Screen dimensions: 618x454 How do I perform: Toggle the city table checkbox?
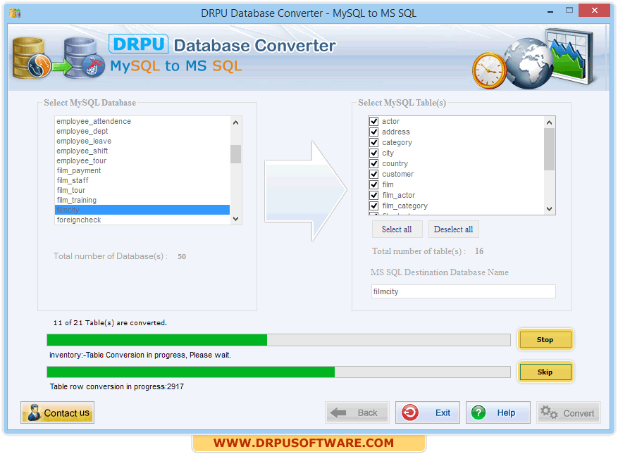[373, 153]
